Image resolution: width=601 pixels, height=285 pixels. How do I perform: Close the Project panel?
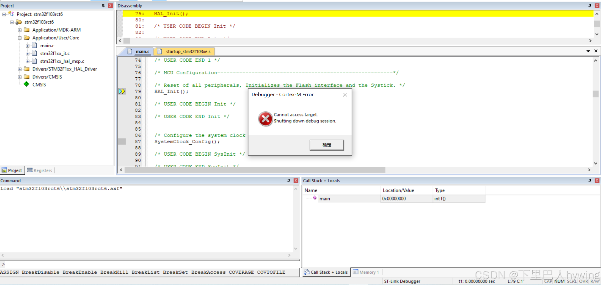(110, 6)
